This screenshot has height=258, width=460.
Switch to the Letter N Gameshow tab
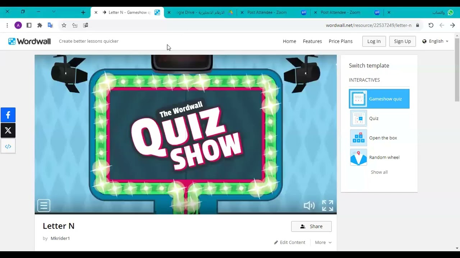[128, 12]
